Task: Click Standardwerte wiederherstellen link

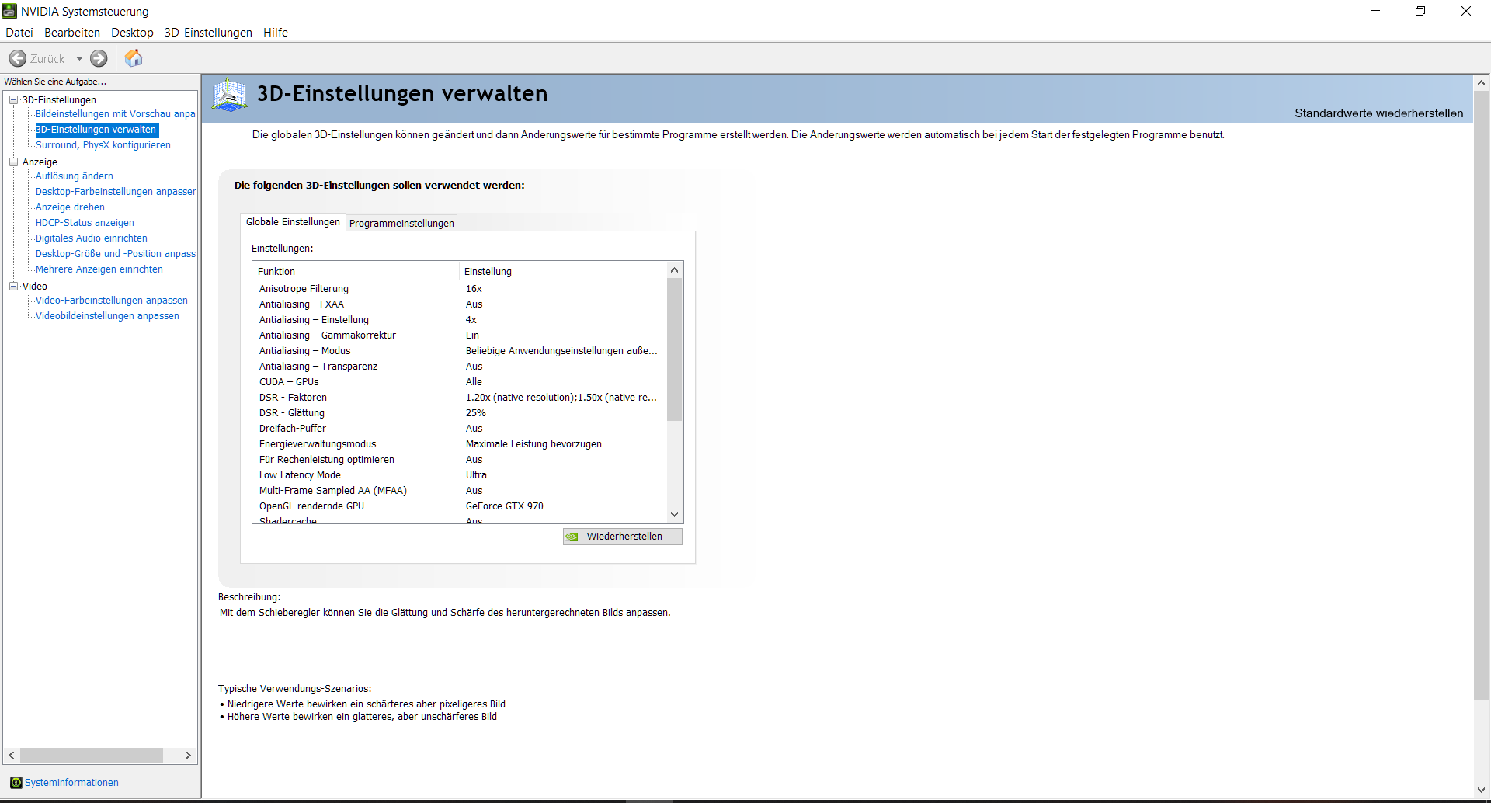Action: (x=1378, y=113)
